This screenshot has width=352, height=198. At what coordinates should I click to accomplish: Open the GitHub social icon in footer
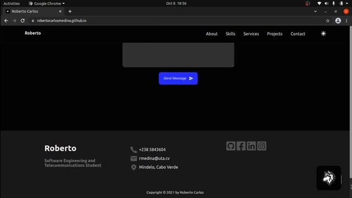point(230,146)
